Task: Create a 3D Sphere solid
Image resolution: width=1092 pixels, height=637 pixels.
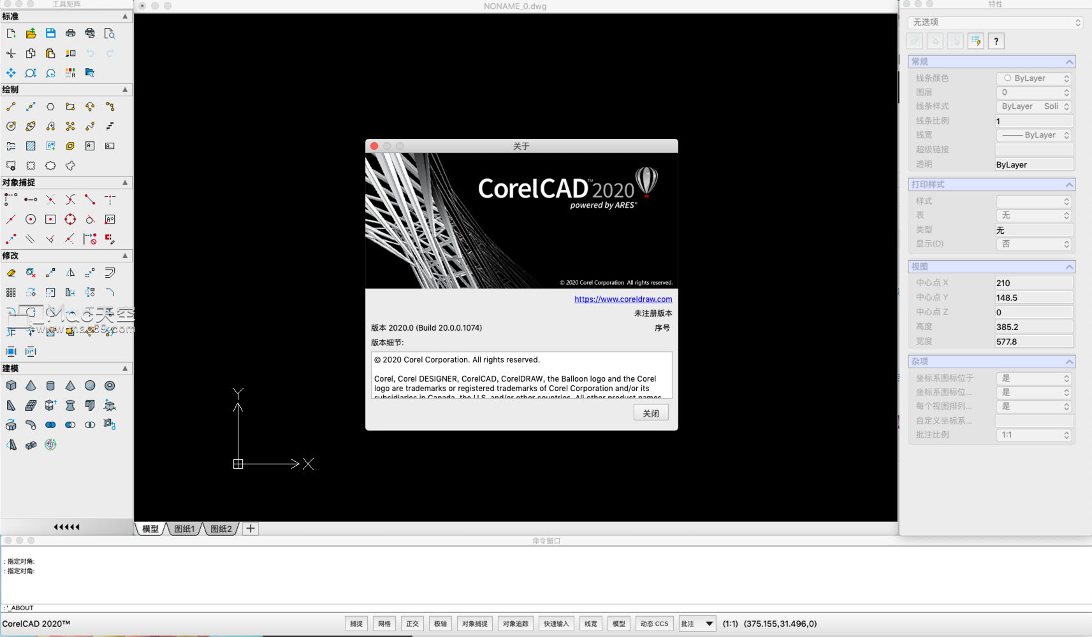Action: click(90, 385)
